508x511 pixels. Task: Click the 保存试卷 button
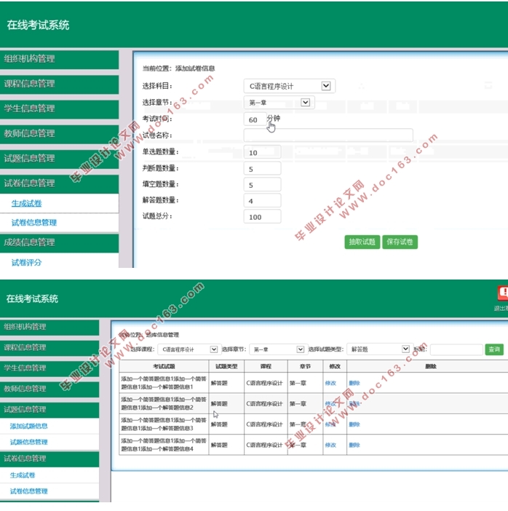tap(400, 242)
